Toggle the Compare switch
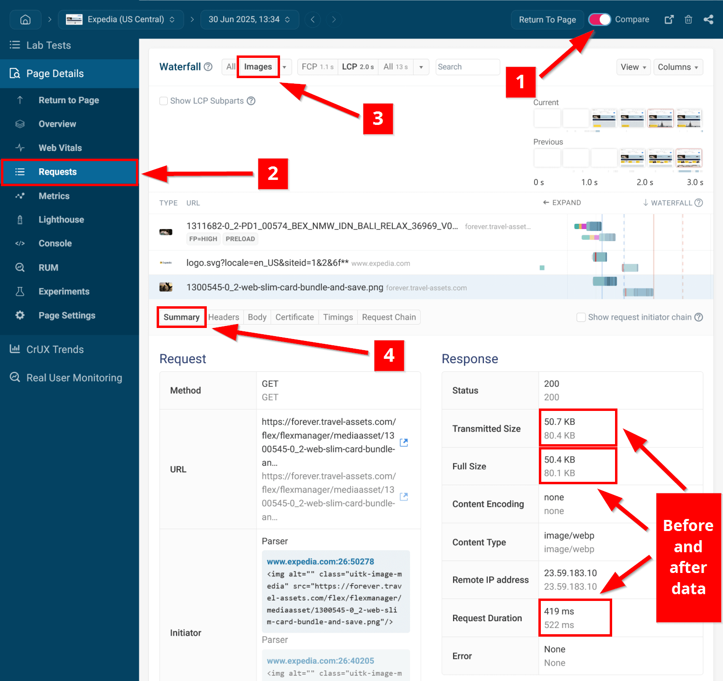Screen dimensions: 723x681 pyautogui.click(x=600, y=19)
